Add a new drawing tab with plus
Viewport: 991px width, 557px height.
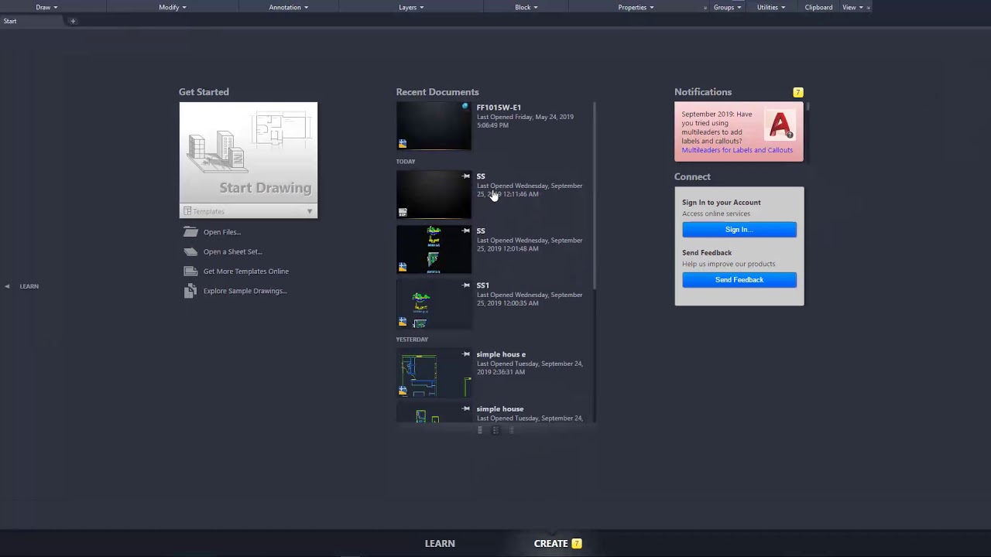73,21
